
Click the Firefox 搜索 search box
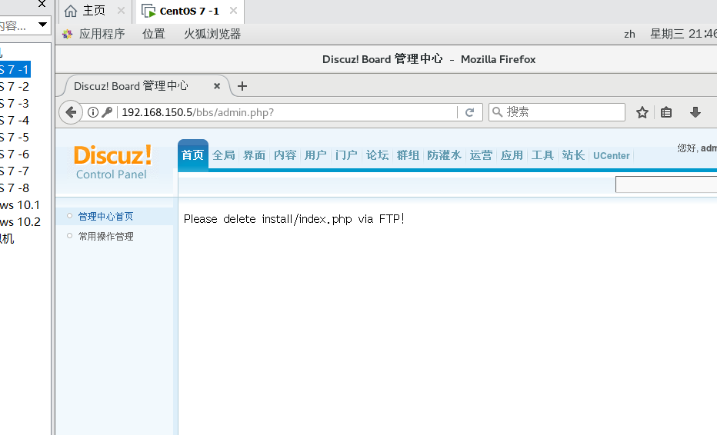tap(556, 112)
